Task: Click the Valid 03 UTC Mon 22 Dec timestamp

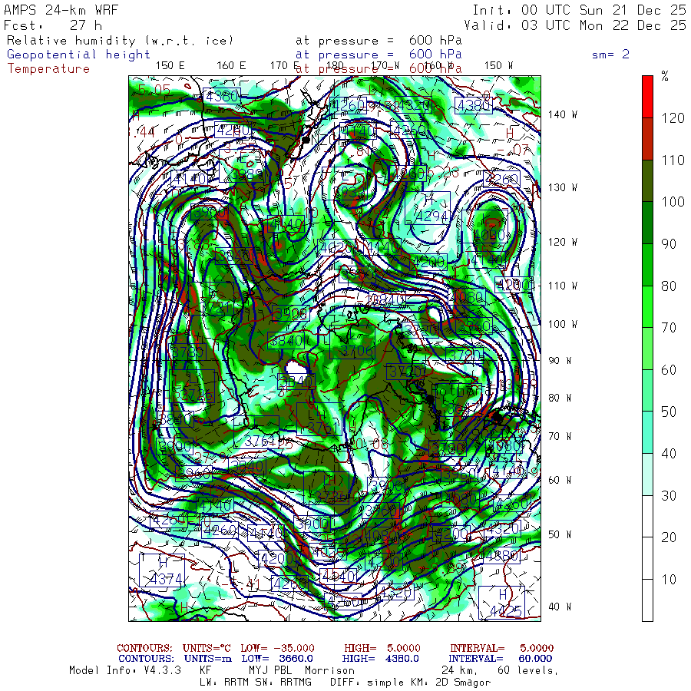Action: coord(574,25)
